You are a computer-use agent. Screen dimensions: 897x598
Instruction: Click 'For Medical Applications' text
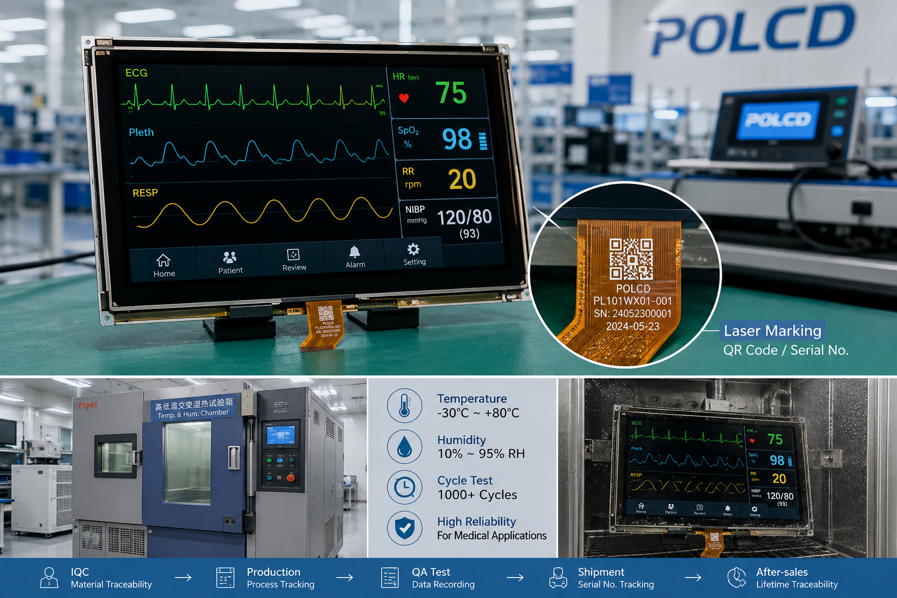click(x=492, y=536)
